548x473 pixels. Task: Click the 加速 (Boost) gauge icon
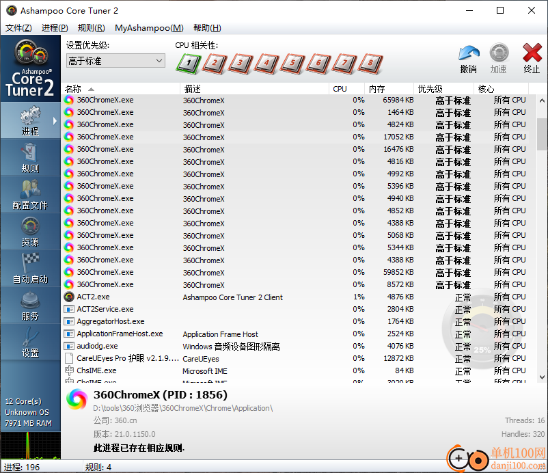(499, 53)
